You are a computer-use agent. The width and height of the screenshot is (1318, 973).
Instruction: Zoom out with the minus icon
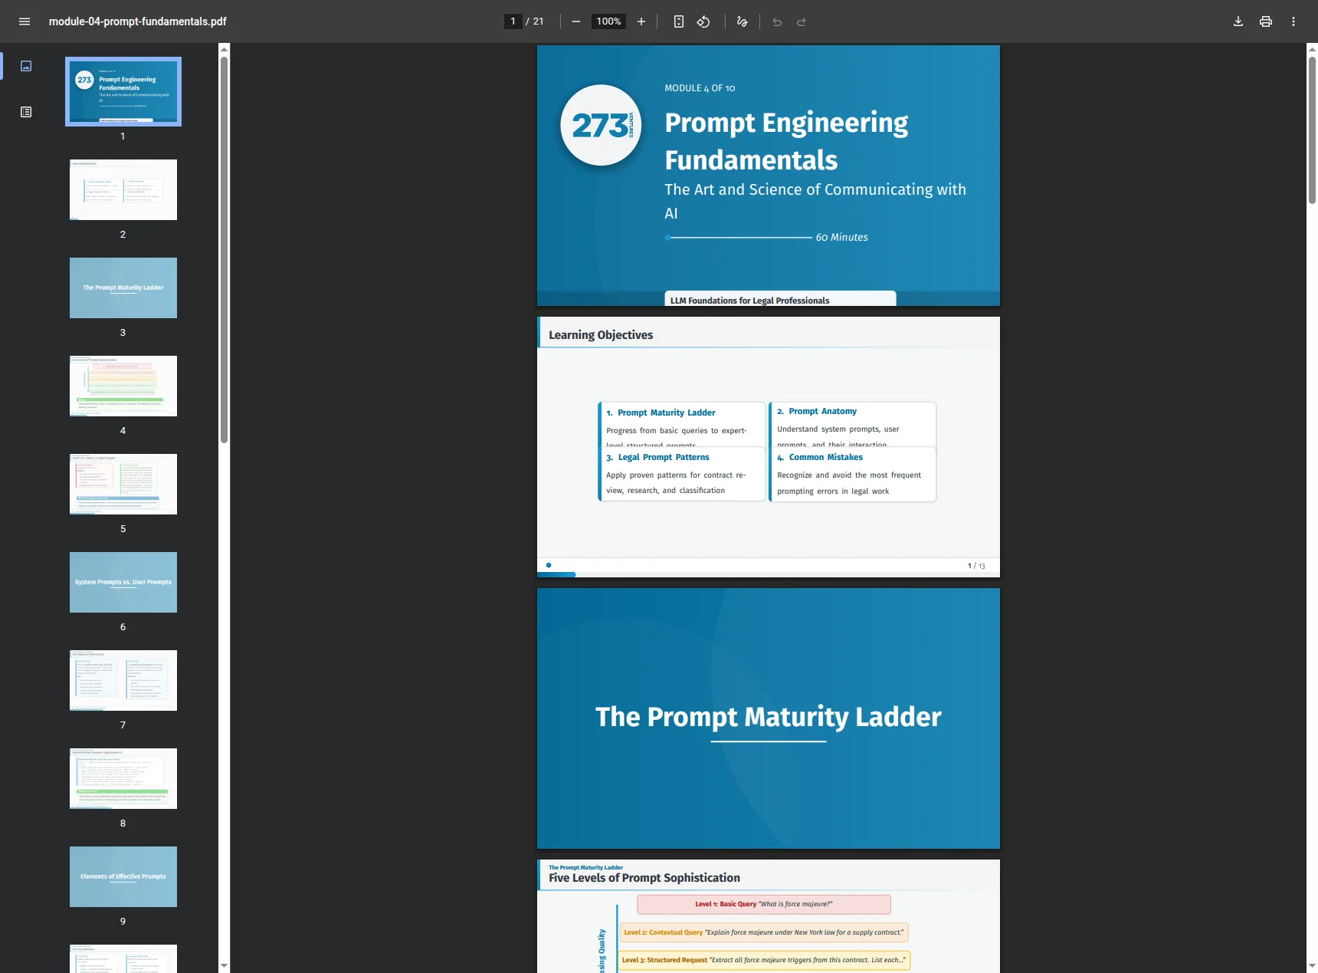575,21
